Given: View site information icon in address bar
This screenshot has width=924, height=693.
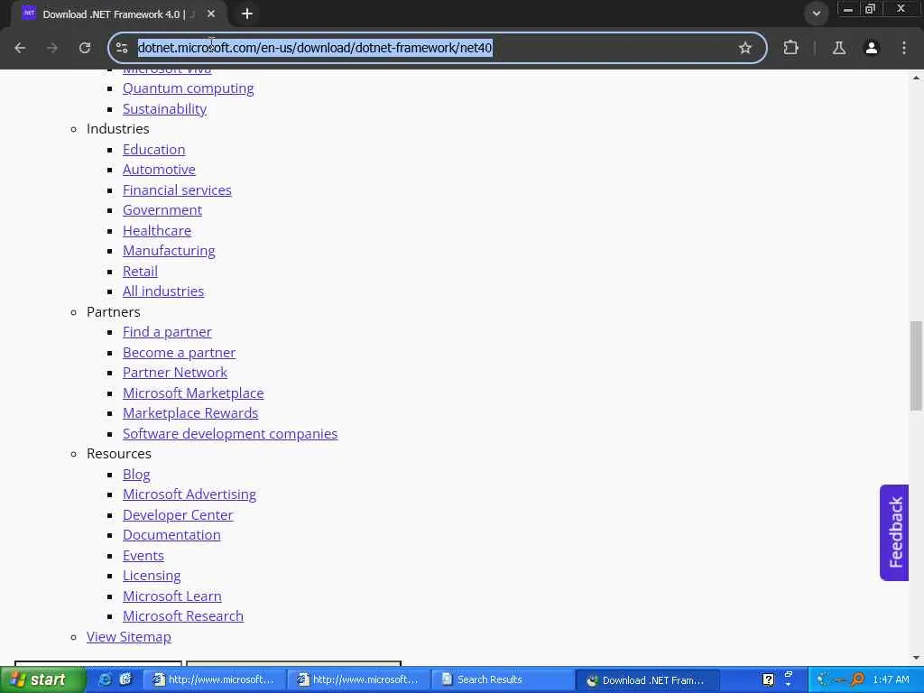Looking at the screenshot, I should coord(122,48).
